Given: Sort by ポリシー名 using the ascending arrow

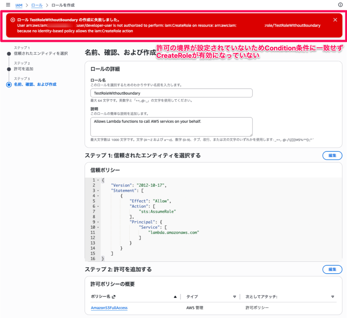Looking at the screenshot, I should tap(175, 297).
